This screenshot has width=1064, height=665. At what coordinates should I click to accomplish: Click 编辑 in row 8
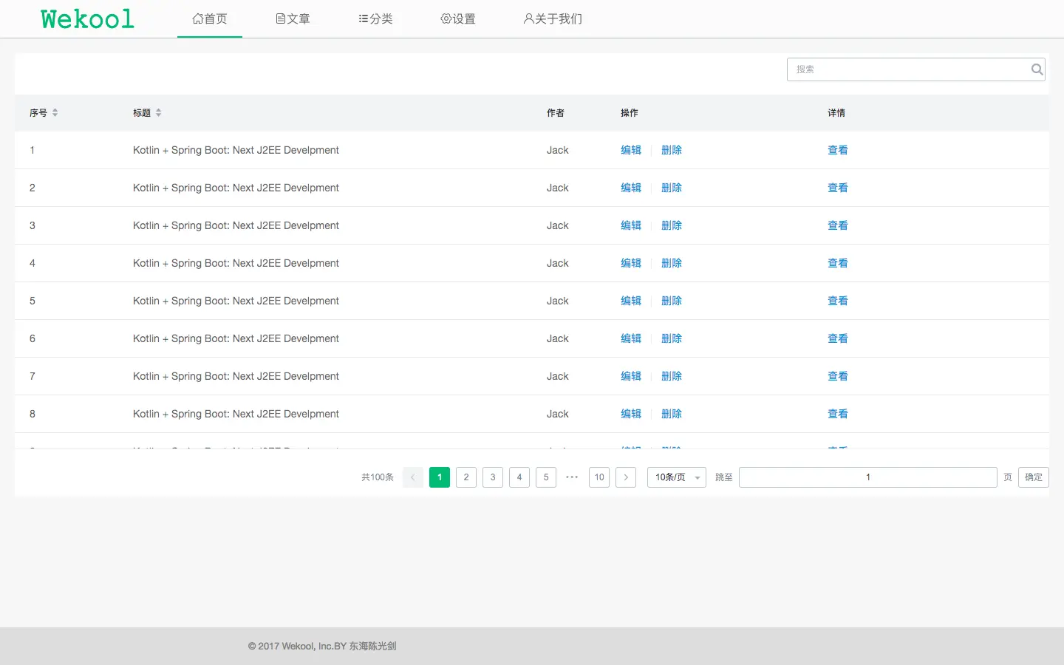point(631,414)
